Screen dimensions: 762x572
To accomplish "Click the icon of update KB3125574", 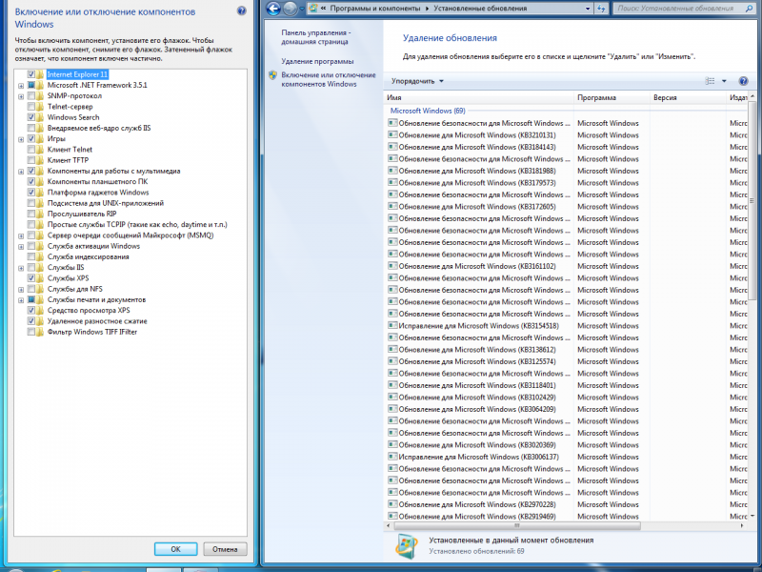I will (392, 361).
